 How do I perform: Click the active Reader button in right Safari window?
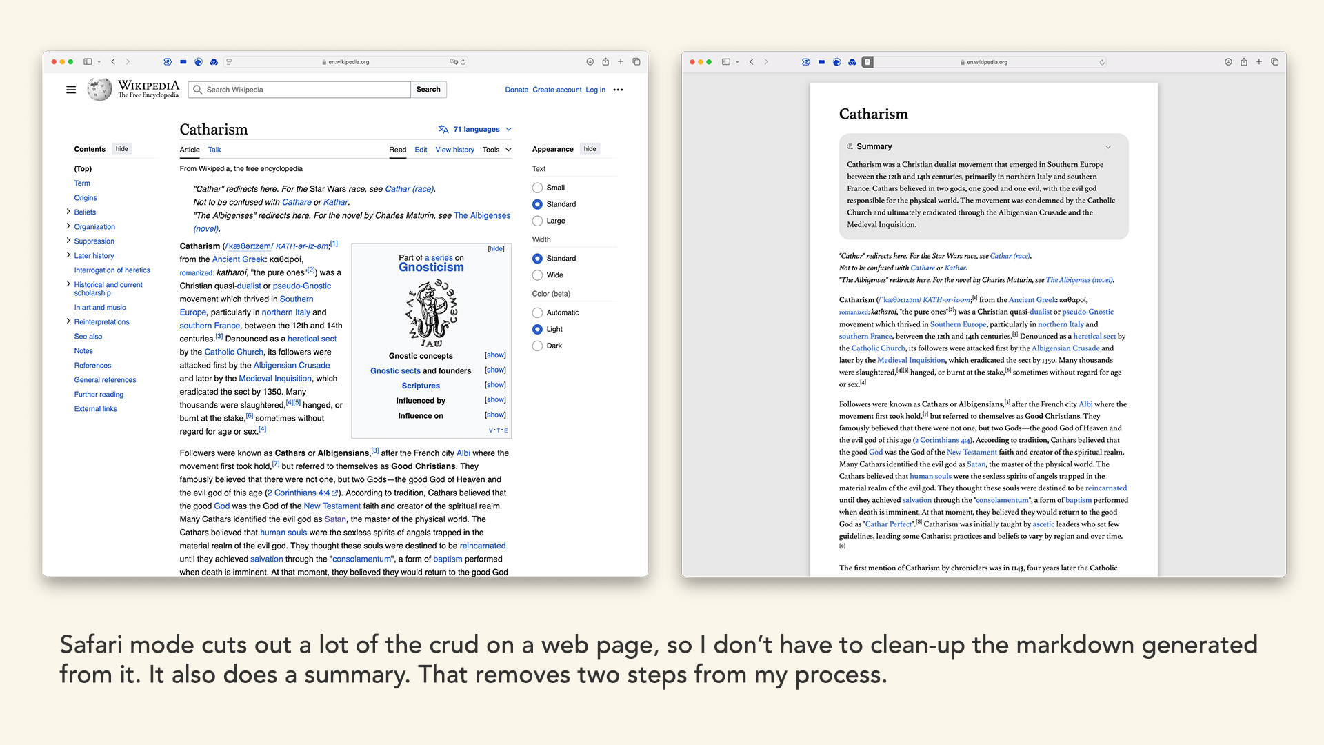[867, 62]
